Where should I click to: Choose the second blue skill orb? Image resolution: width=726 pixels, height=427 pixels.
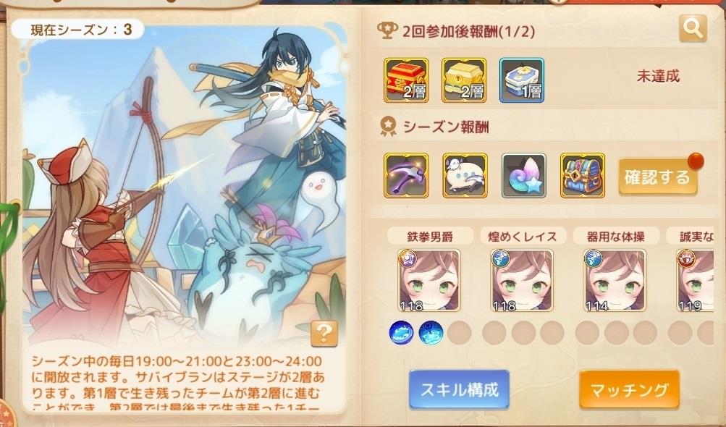coord(431,332)
